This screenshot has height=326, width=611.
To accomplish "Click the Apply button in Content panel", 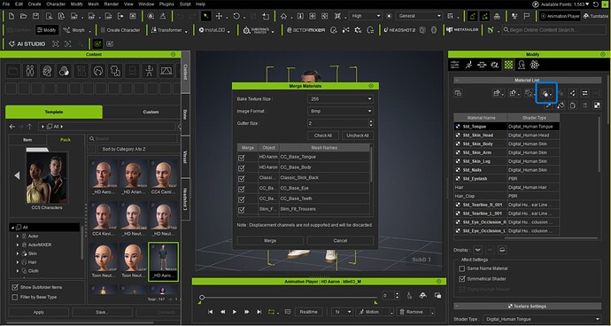I will (x=39, y=313).
